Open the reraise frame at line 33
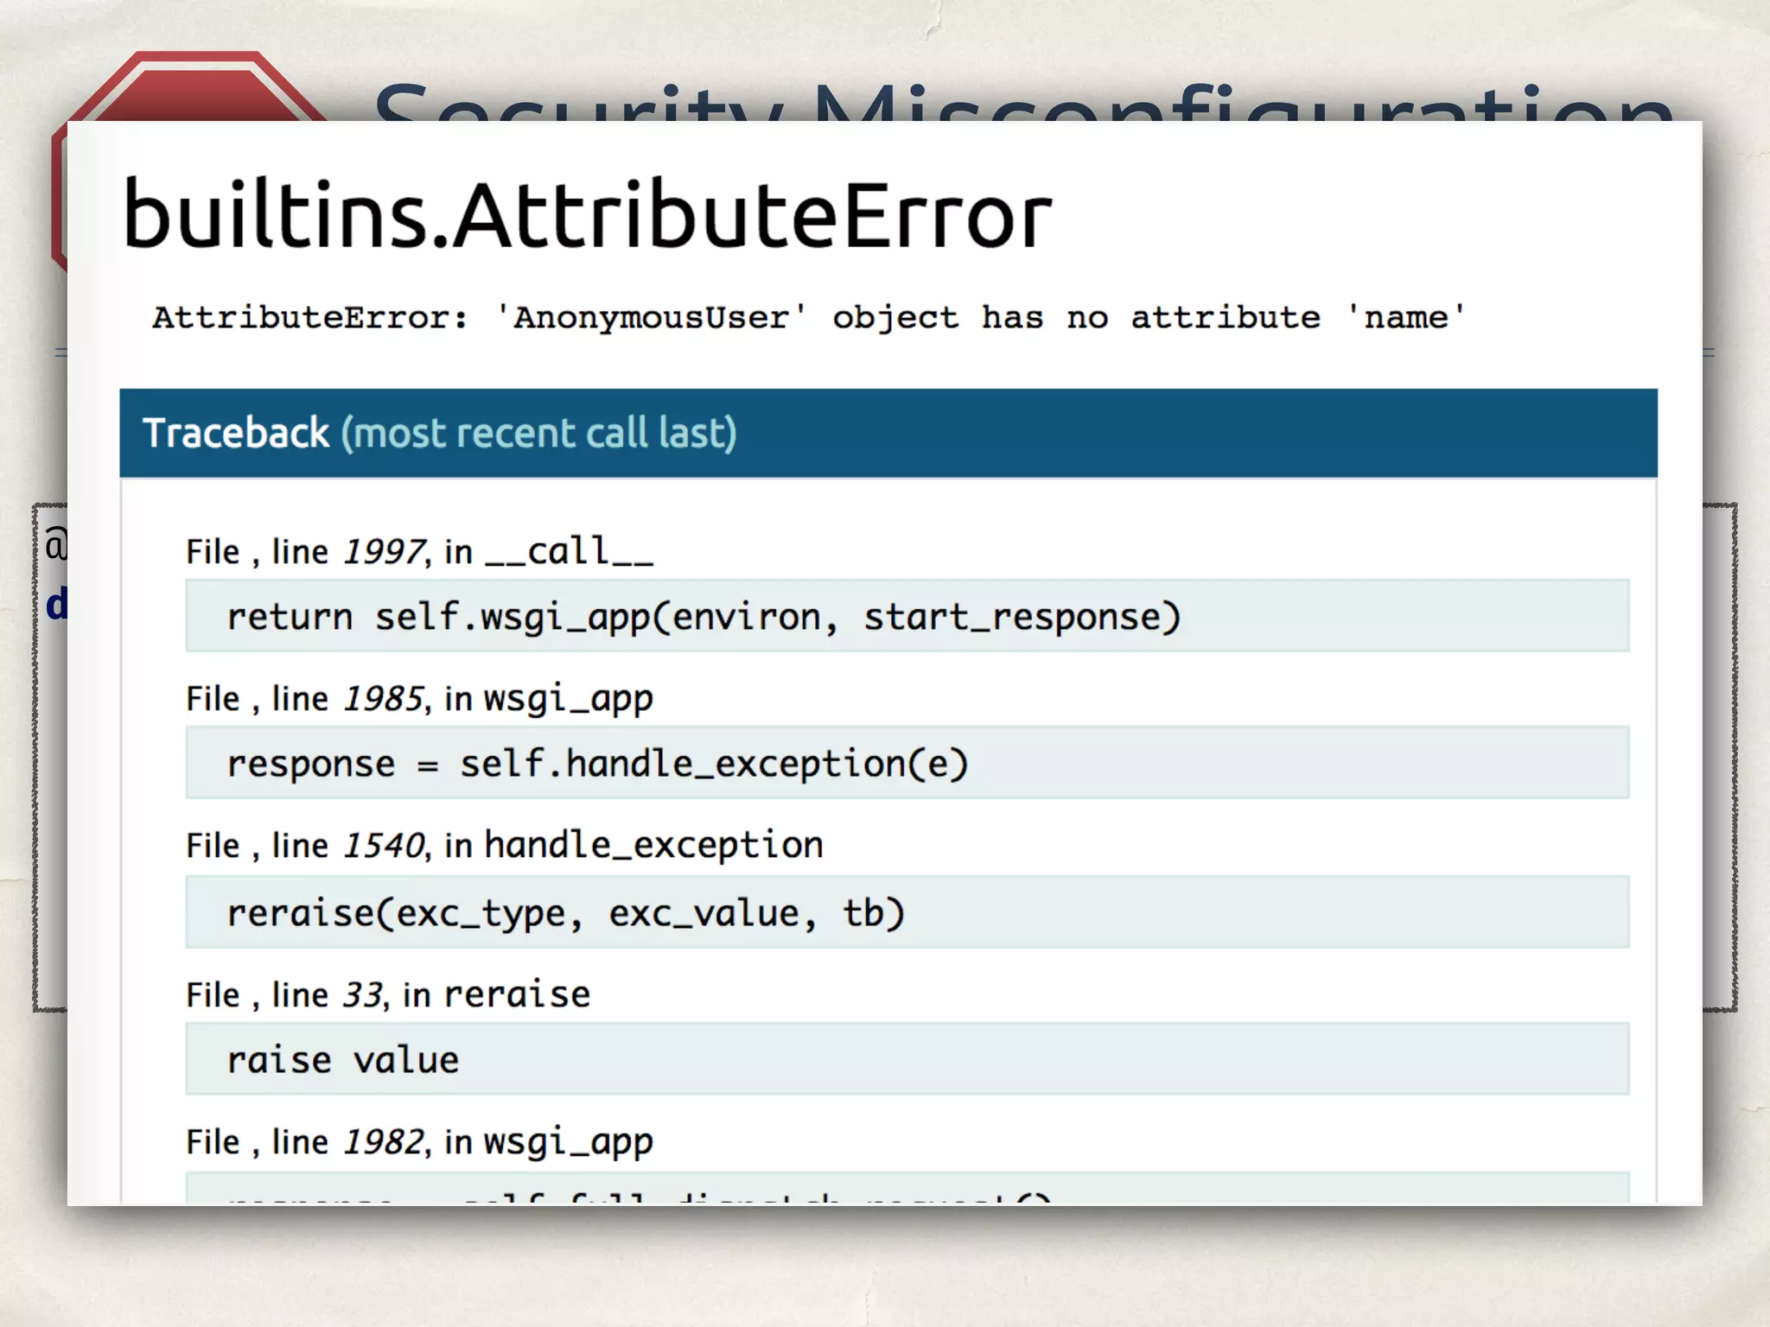Image resolution: width=1770 pixels, height=1327 pixels. tap(388, 995)
